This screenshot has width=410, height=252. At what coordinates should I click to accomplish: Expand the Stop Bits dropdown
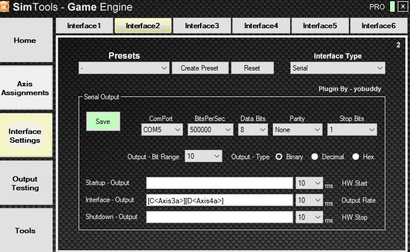coord(352,129)
